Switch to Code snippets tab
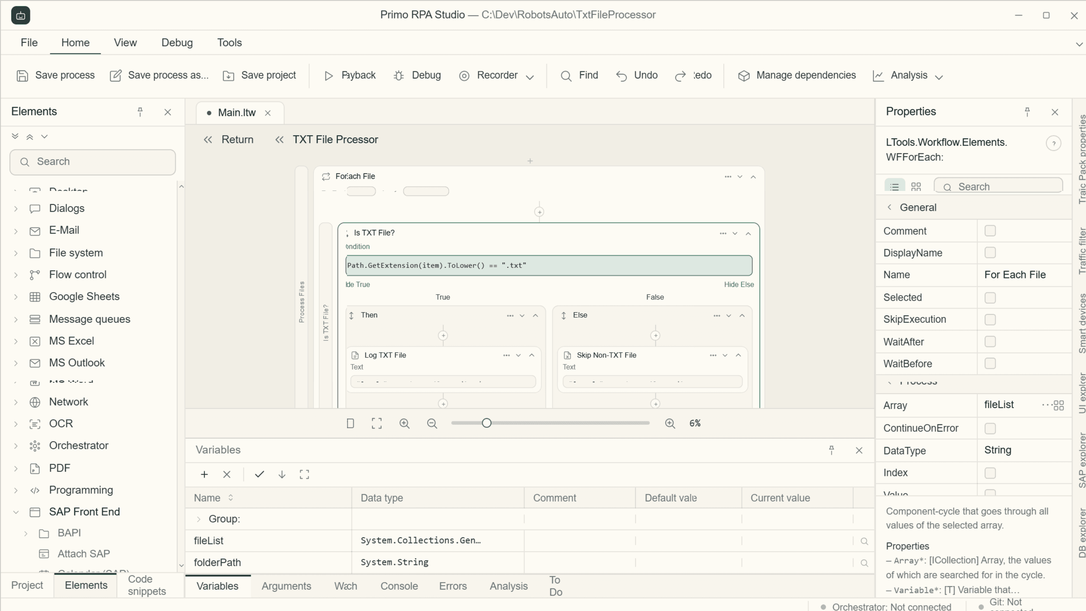Image resolution: width=1086 pixels, height=611 pixels. 147,585
